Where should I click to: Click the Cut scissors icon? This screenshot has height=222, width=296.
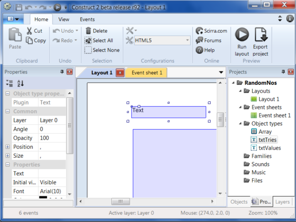click(x=29, y=31)
